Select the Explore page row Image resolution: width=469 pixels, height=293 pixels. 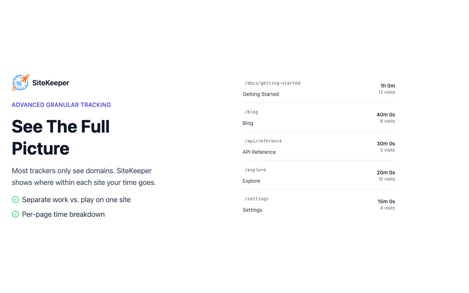tap(251, 181)
